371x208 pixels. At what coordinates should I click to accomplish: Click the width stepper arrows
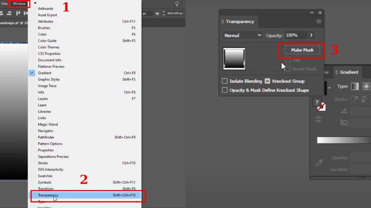pyautogui.click(x=163, y=13)
